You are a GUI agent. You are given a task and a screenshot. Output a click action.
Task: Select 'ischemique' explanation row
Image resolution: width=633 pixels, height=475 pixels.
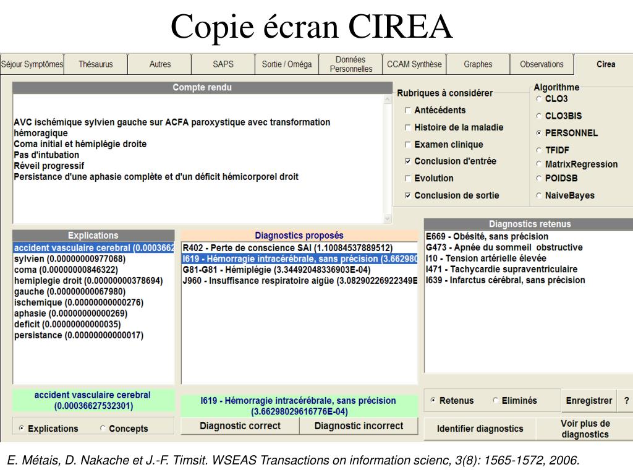click(x=94, y=302)
